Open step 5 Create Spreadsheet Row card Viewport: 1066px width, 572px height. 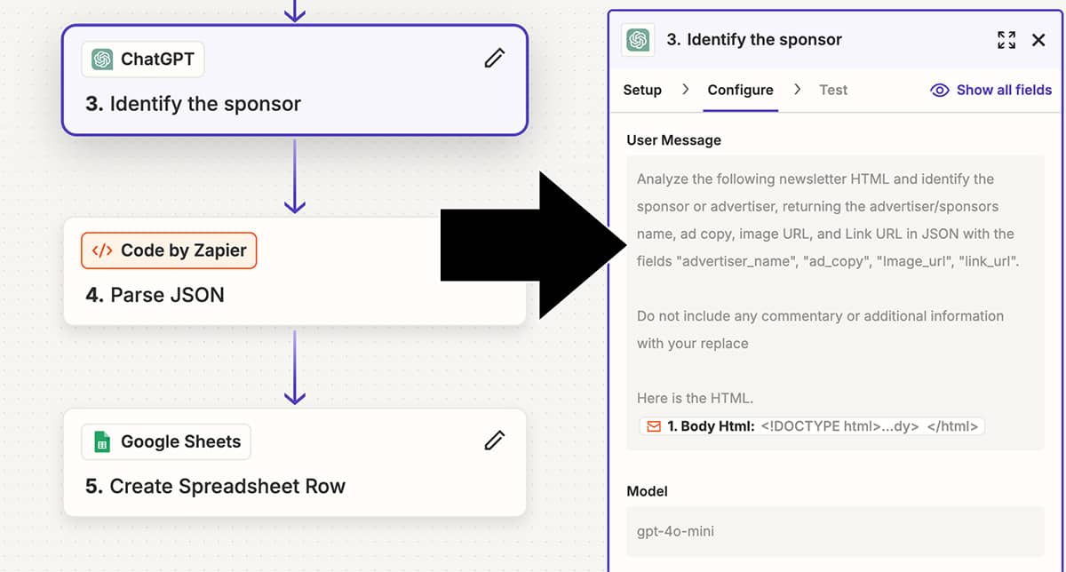pos(295,462)
